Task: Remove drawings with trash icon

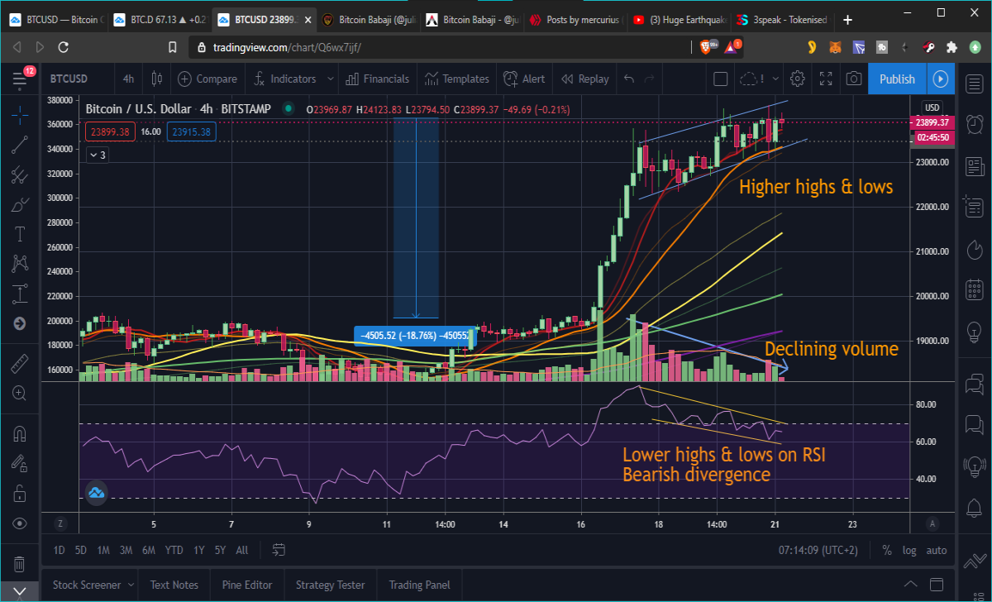Action: (x=20, y=564)
